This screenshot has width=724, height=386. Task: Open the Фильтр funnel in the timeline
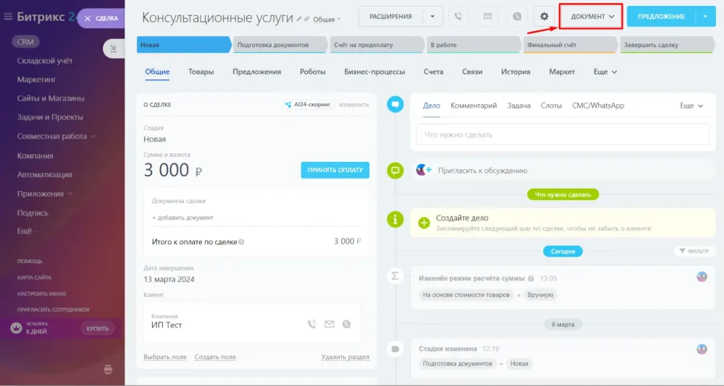pyautogui.click(x=694, y=252)
